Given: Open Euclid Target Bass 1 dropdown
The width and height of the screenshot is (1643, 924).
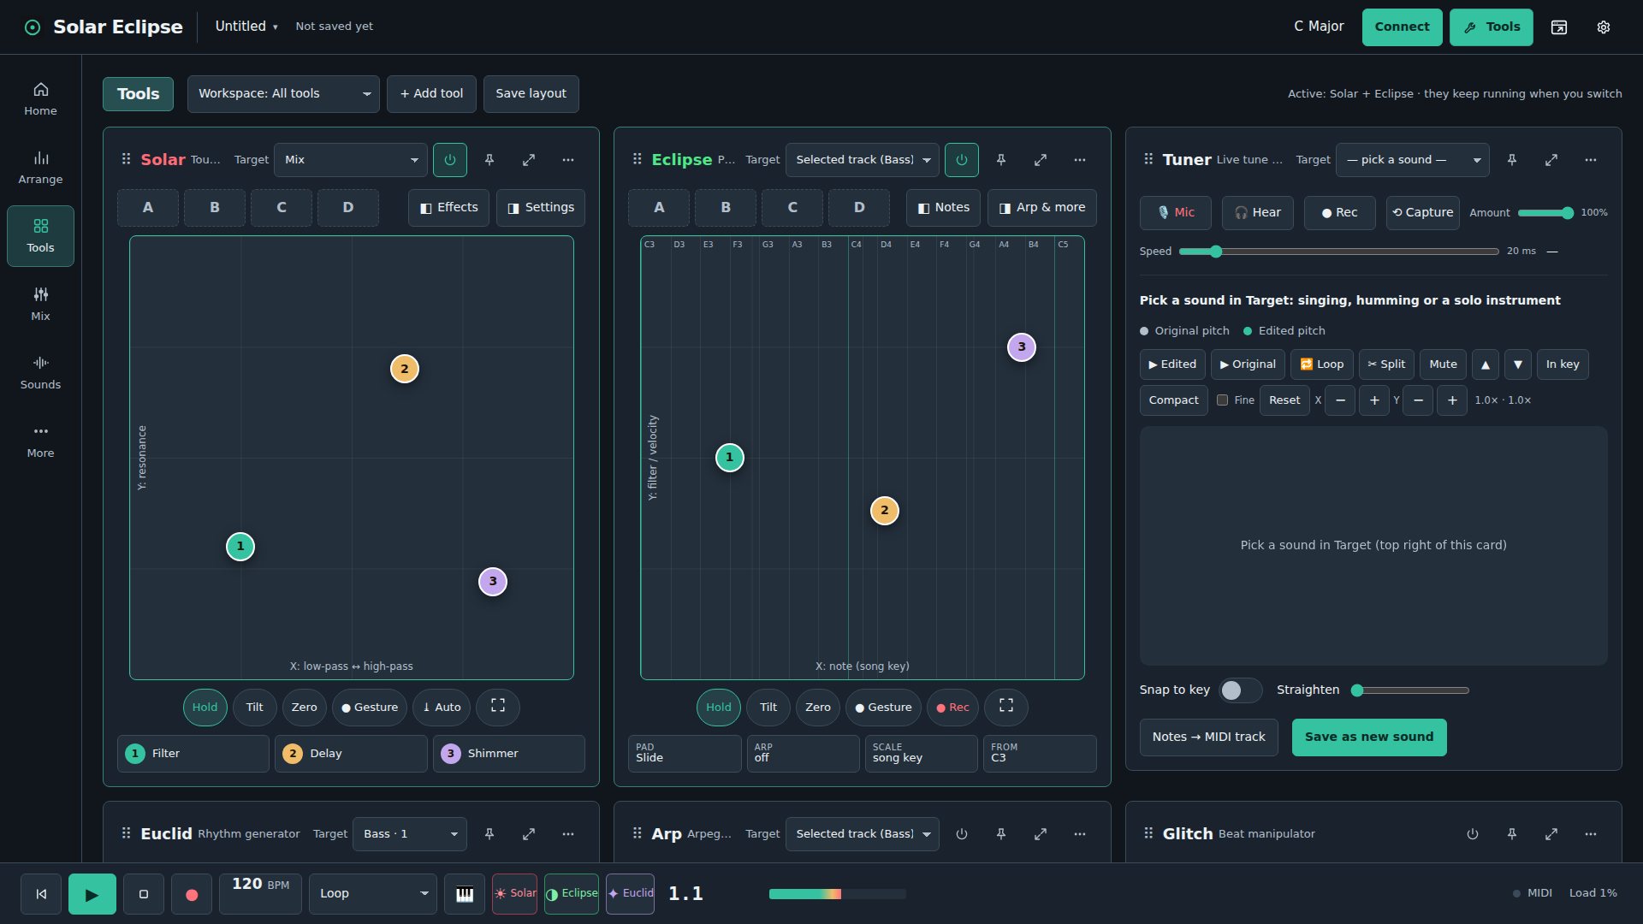Looking at the screenshot, I should pyautogui.click(x=410, y=834).
